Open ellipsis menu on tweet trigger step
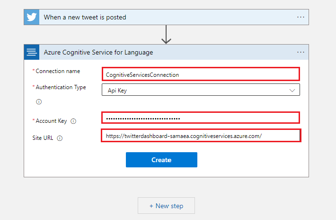This screenshot has width=336, height=220. click(301, 17)
